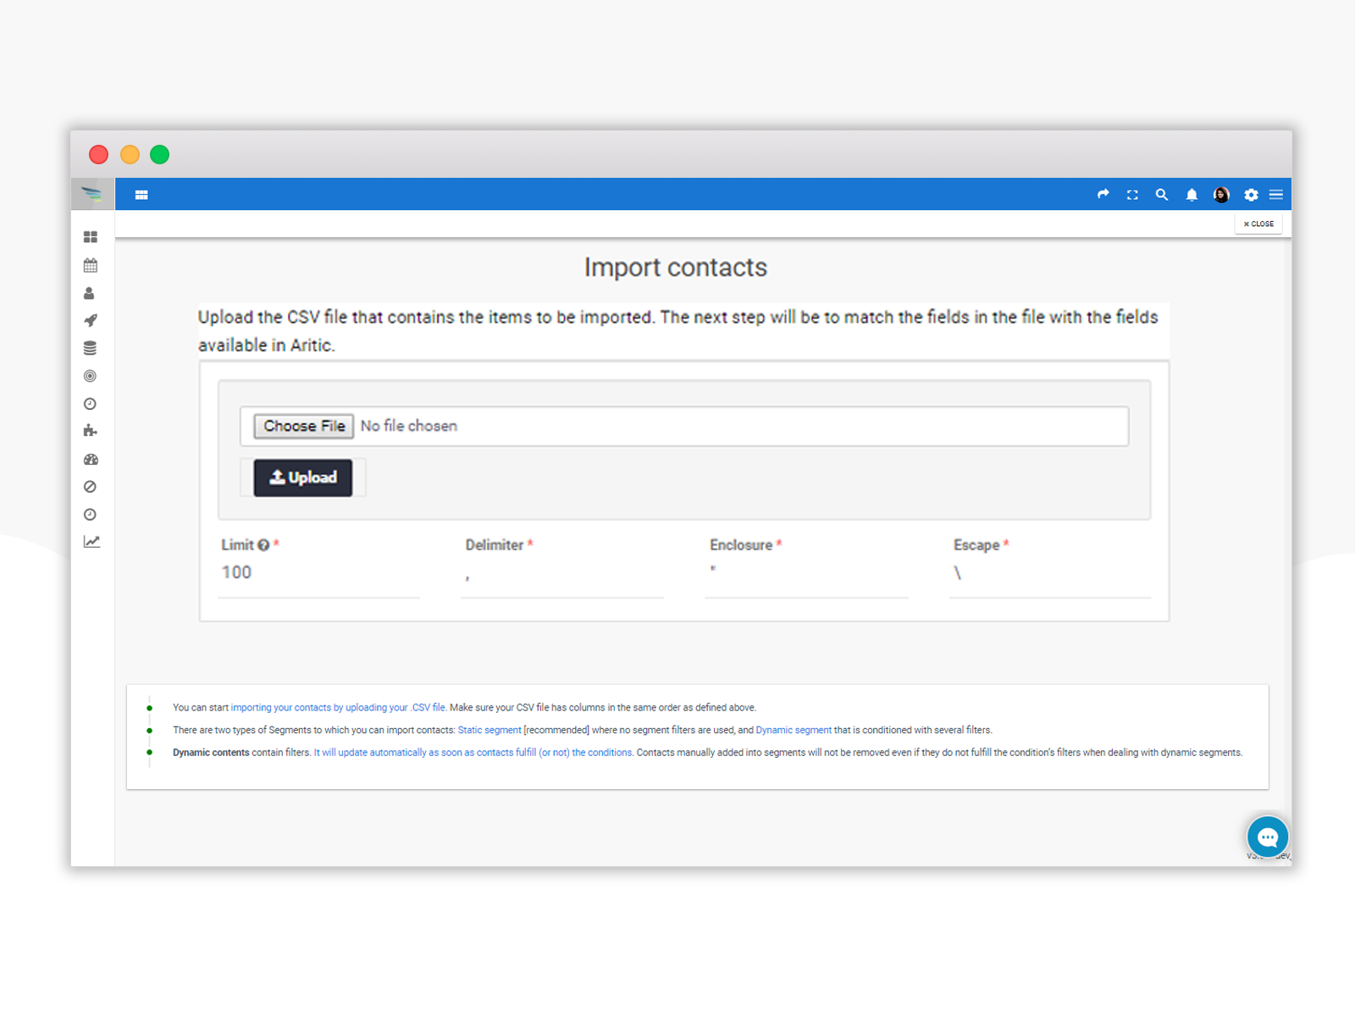The height and width of the screenshot is (1016, 1355).
Task: Click the bold 'Dynamic contents' text
Action: point(211,753)
